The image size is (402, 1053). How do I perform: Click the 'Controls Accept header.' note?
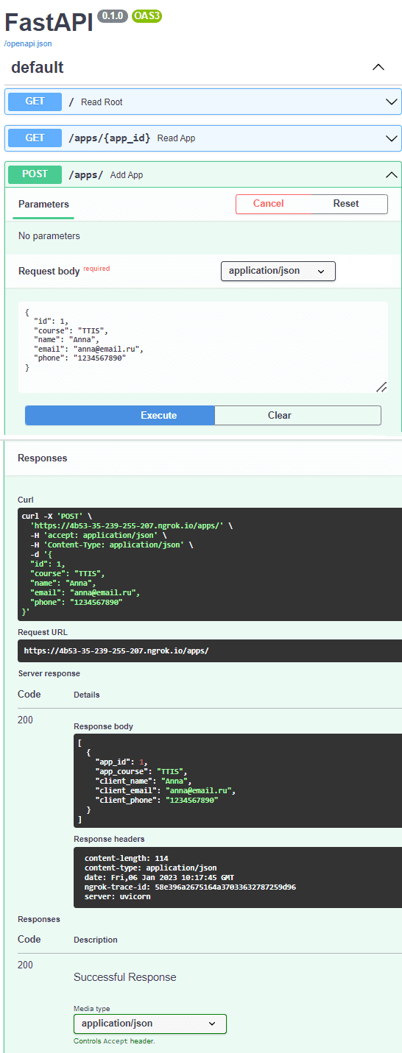click(114, 1041)
